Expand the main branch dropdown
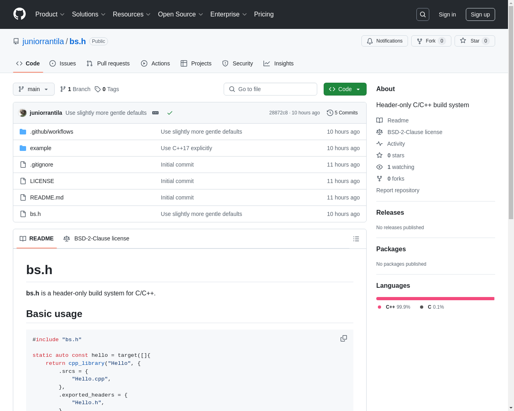The width and height of the screenshot is (514, 411). (34, 89)
